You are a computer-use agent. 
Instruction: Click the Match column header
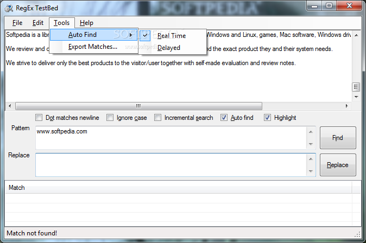pyautogui.click(x=178, y=188)
